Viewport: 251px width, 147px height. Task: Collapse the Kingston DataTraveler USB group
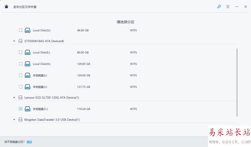(14, 120)
